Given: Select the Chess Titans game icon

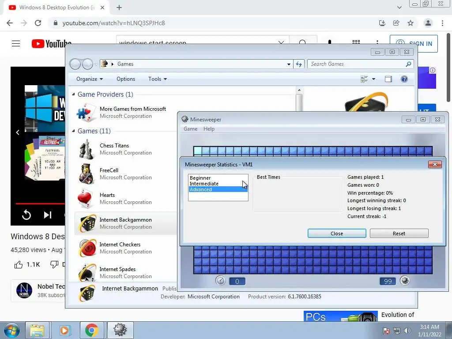Looking at the screenshot, I should click(86, 149).
